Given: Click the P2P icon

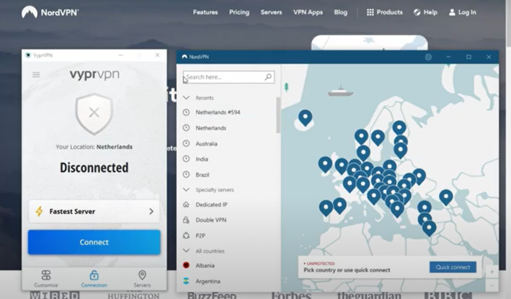Looking at the screenshot, I should [186, 235].
